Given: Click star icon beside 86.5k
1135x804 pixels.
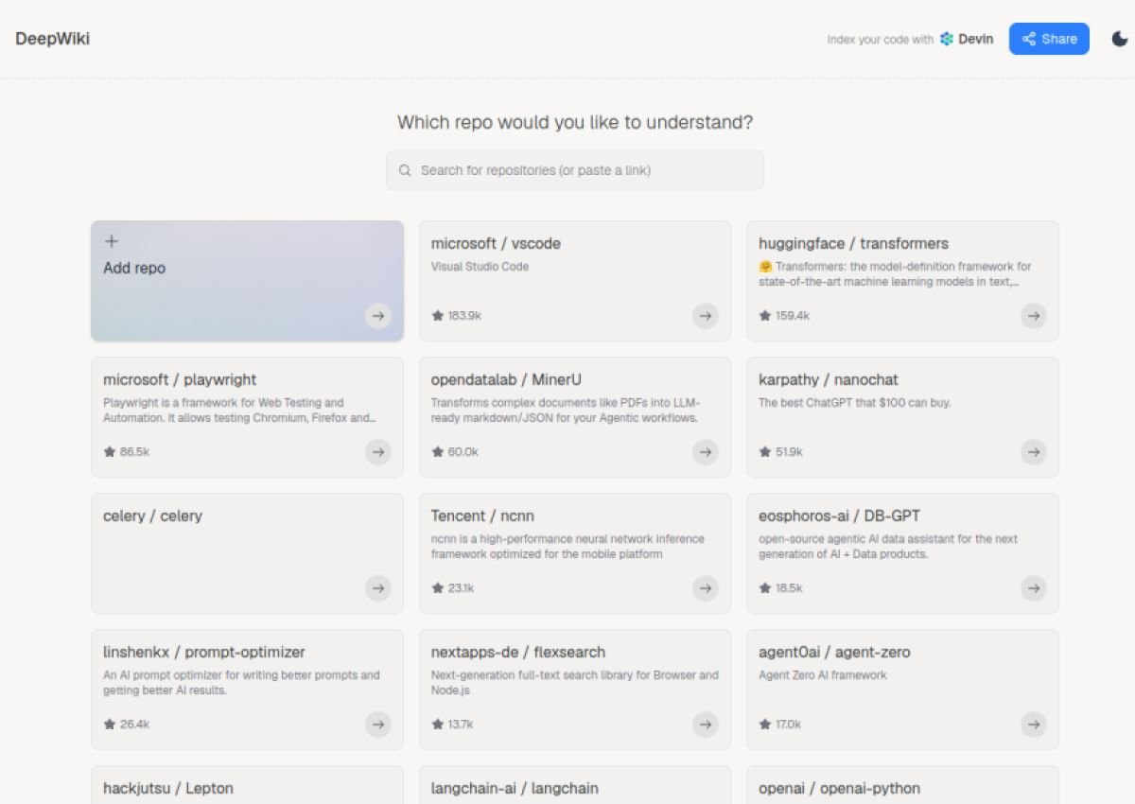Looking at the screenshot, I should coord(109,452).
